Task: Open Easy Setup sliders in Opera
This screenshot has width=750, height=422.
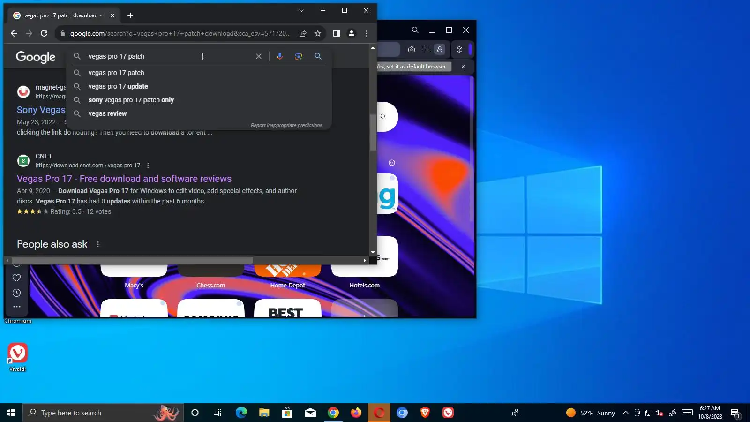Action: [426, 49]
